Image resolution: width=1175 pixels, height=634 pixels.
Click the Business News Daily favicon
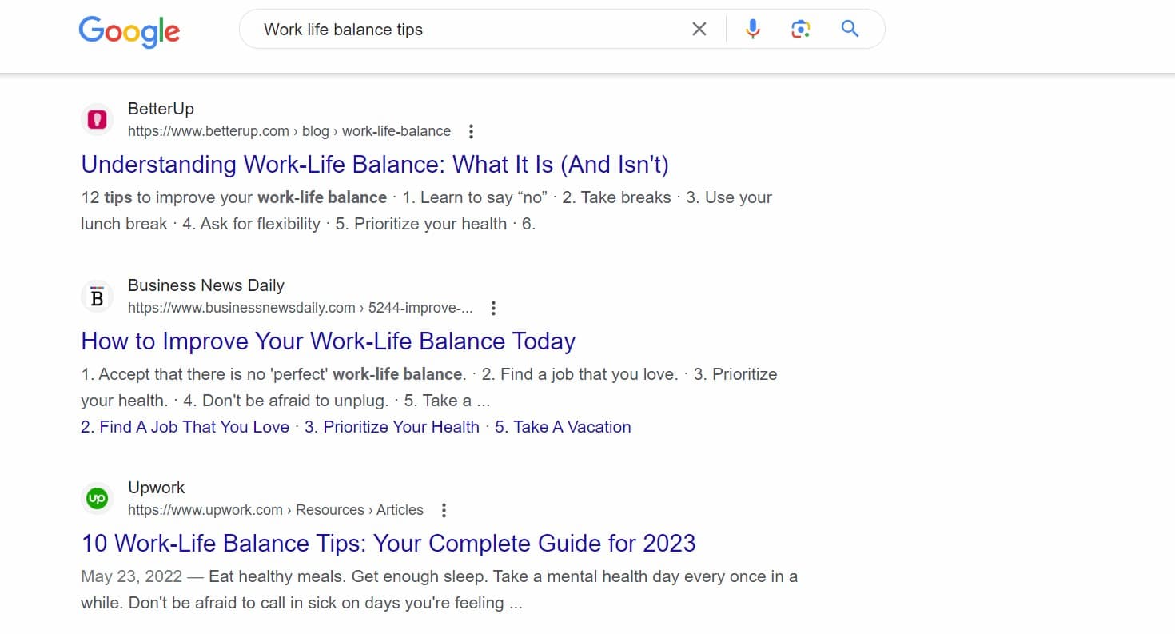[x=97, y=297]
